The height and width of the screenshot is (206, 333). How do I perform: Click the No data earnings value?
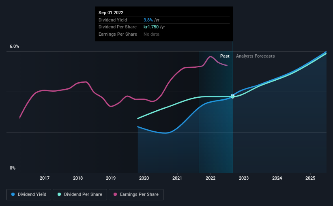click(x=151, y=34)
